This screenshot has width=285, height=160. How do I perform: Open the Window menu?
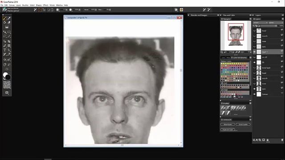point(59,5)
